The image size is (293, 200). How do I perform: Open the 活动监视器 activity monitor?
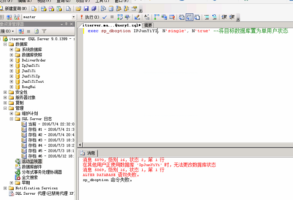pyautogui.click(x=32, y=161)
